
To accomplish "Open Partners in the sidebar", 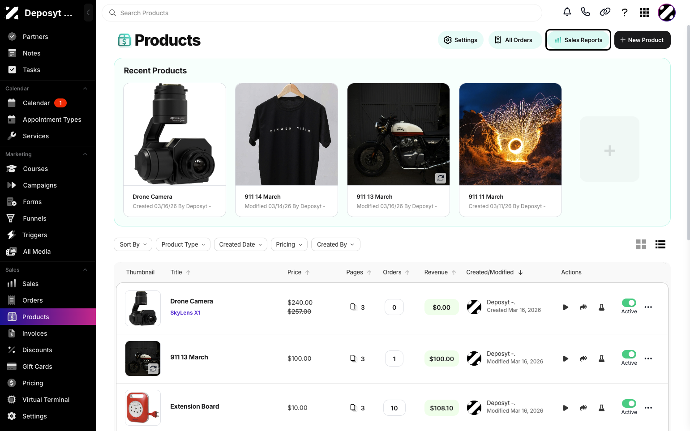I will [x=48, y=37].
